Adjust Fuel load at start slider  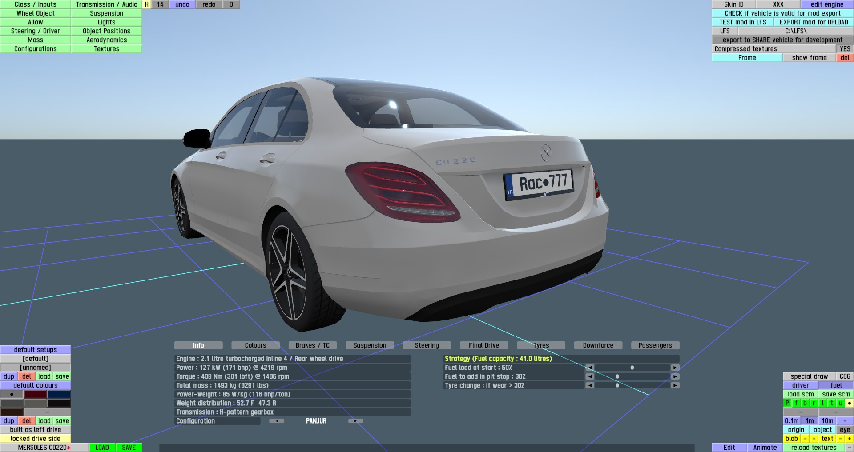pos(632,368)
